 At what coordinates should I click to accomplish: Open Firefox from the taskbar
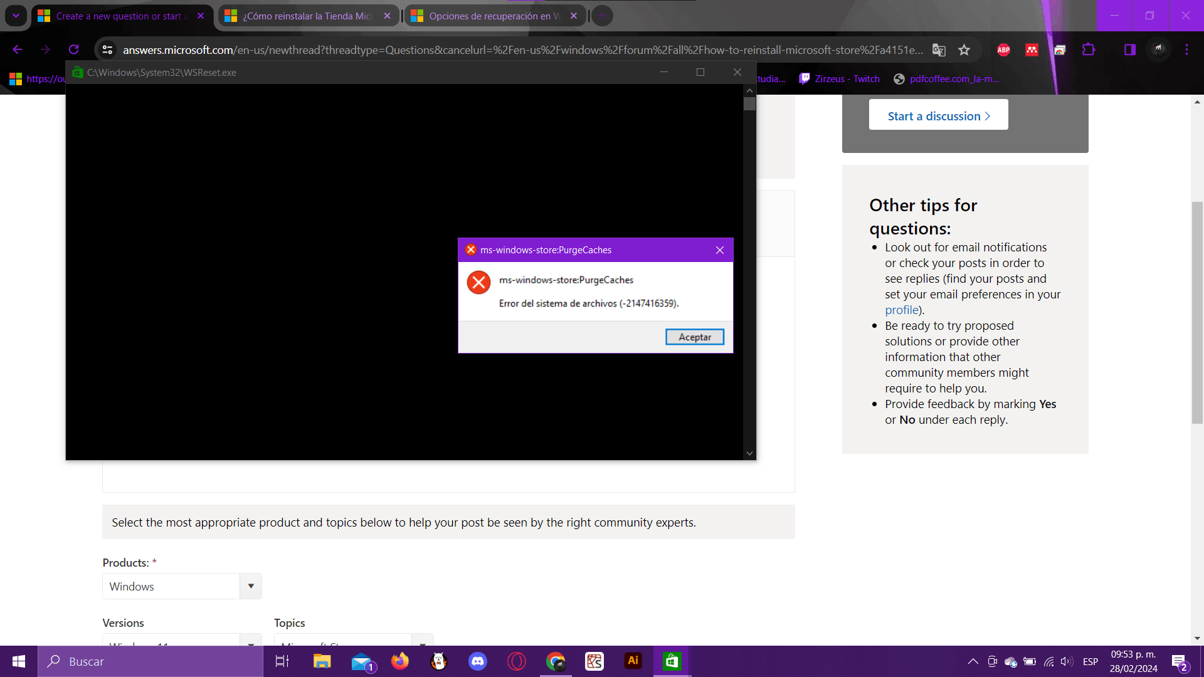tap(399, 661)
